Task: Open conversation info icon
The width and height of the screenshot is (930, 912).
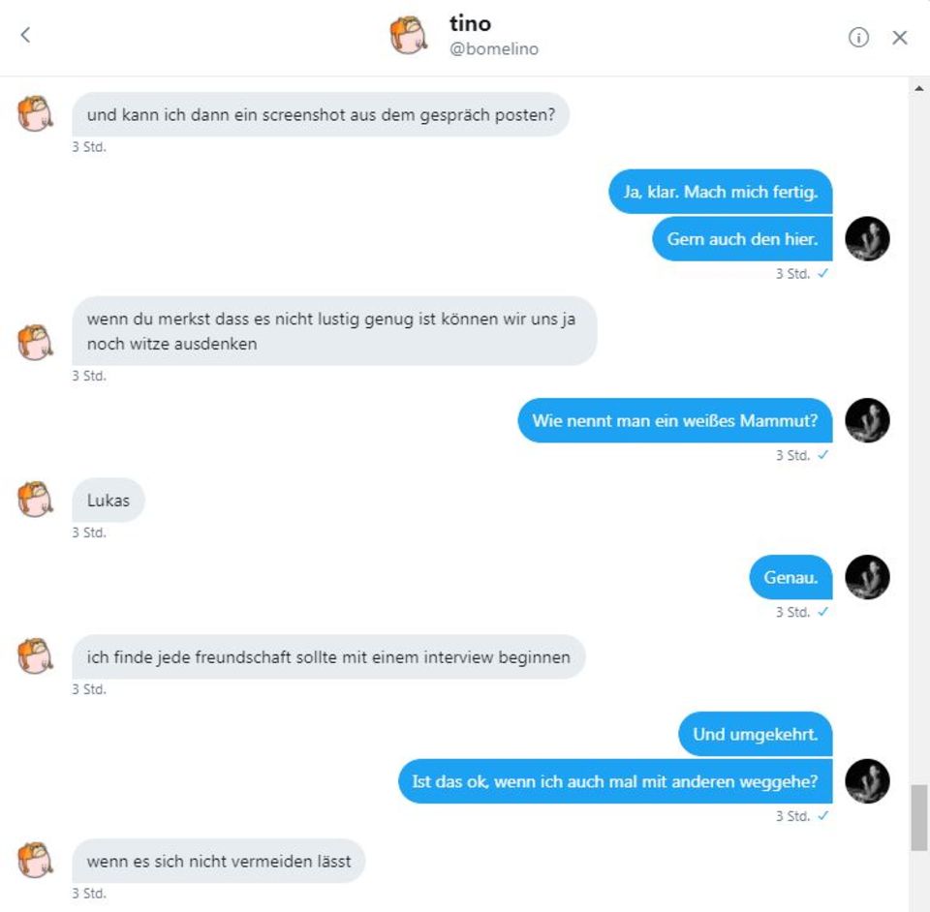Action: pos(858,37)
